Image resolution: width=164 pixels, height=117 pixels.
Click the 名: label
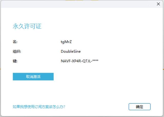click(x=15, y=42)
